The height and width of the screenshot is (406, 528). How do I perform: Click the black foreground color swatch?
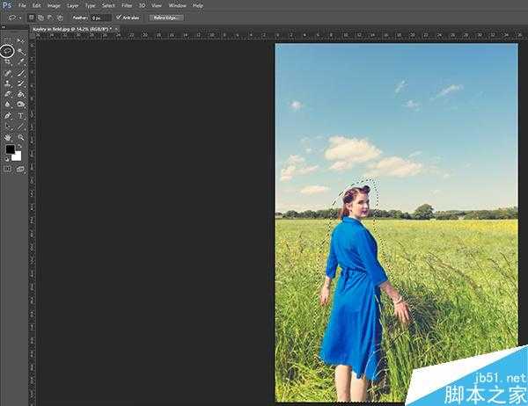click(x=11, y=150)
